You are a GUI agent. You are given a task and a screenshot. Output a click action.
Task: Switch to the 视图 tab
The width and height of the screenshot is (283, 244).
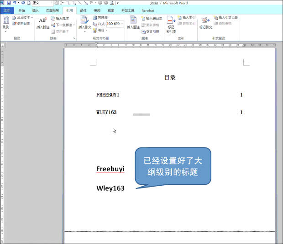point(111,10)
